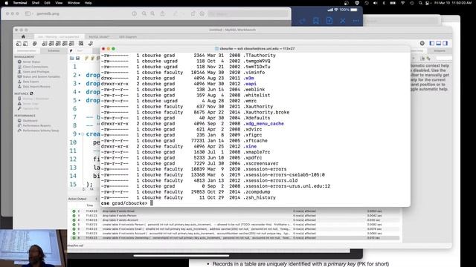Click the reconnect to DBMS toolbar icon
The width and height of the screenshot is (476, 267).
coord(91,44)
